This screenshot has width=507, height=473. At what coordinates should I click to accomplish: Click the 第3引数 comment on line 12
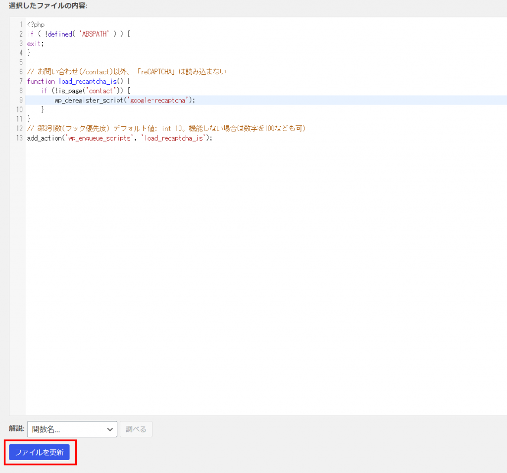click(166, 128)
